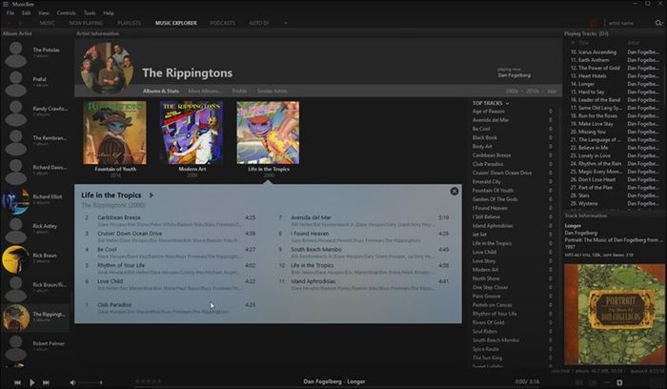Open the Controls menu
Image resolution: width=667 pixels, height=389 pixels.
point(66,12)
